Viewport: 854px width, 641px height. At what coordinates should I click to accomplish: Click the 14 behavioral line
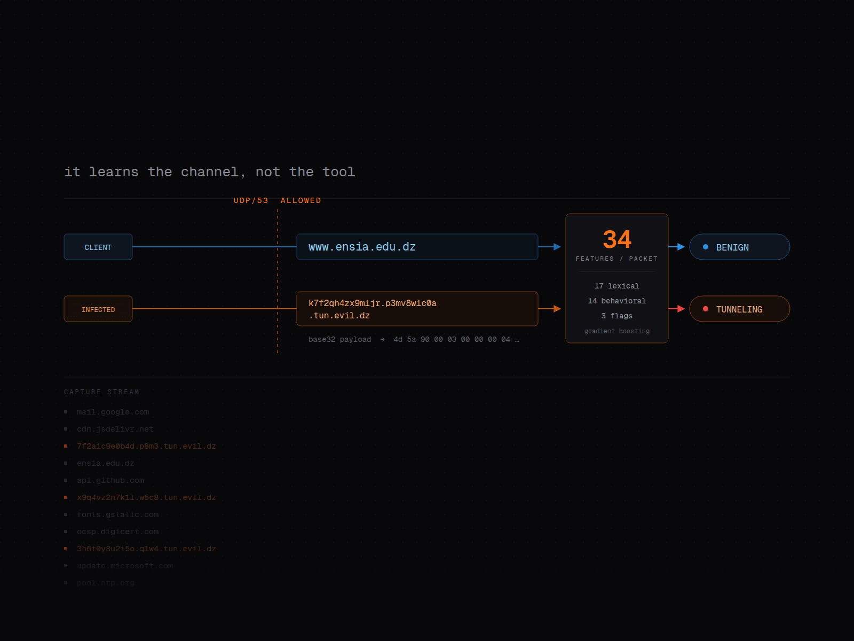(617, 301)
